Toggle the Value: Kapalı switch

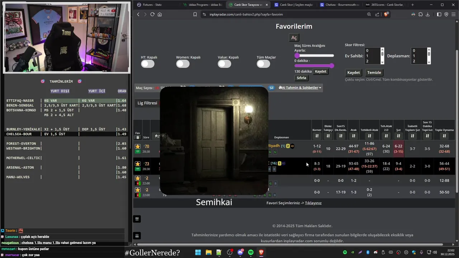coord(224,64)
